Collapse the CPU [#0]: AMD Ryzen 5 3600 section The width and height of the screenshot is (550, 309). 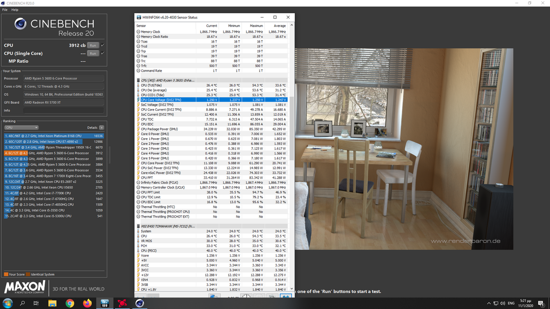138,80
